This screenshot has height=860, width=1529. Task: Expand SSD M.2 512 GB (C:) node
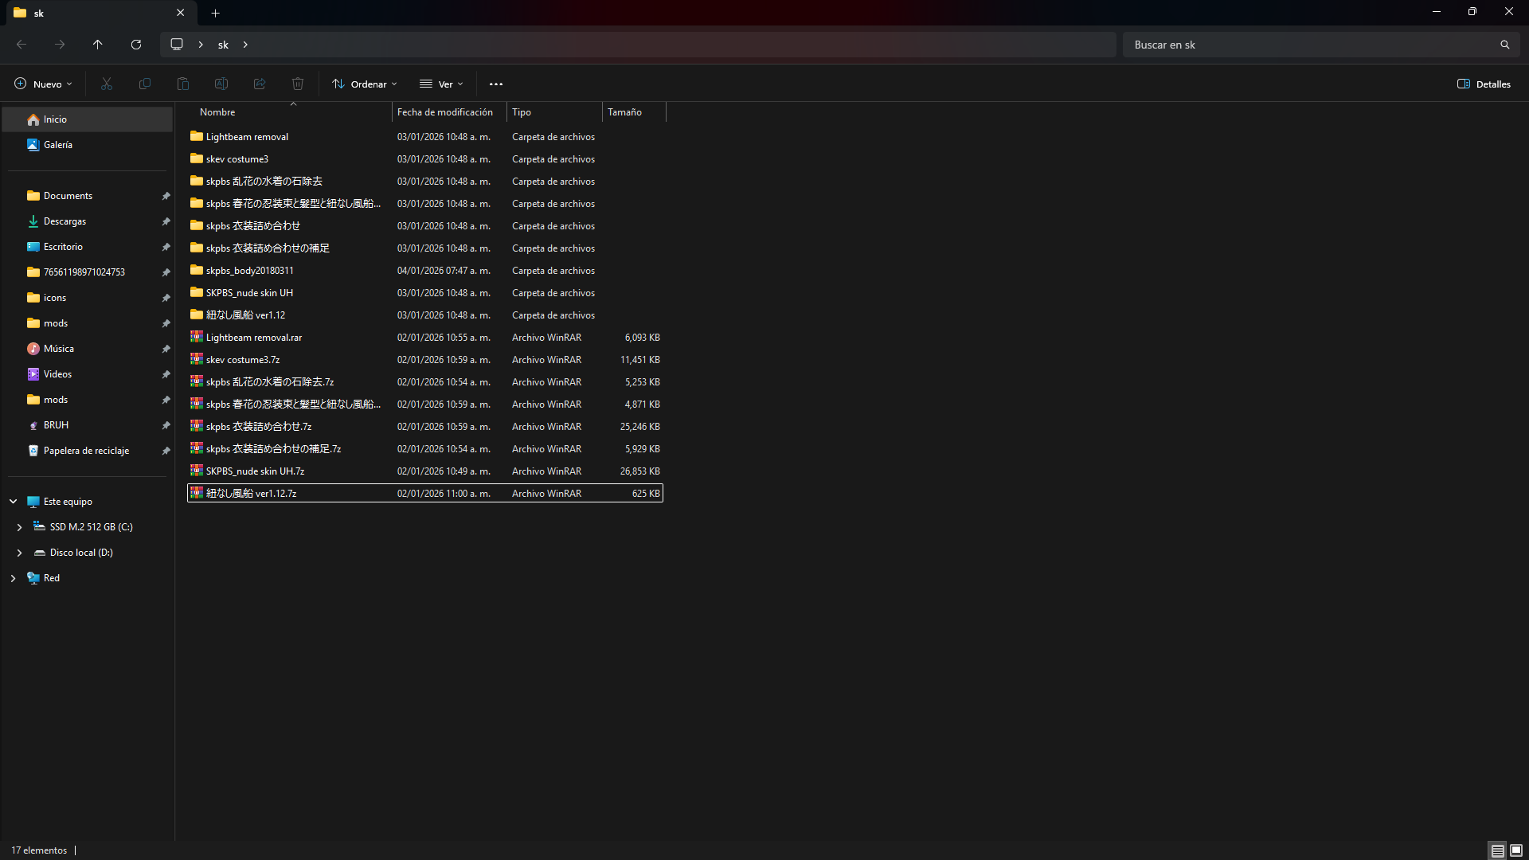coord(20,527)
